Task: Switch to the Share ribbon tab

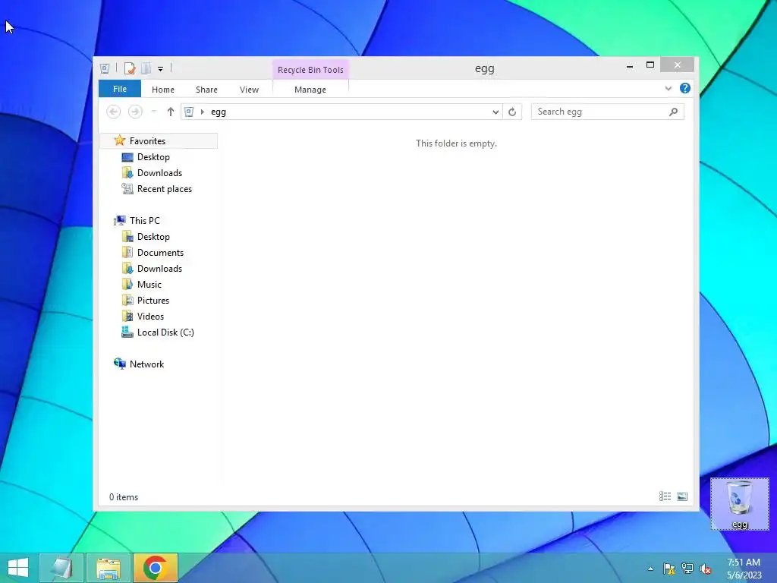Action: (206, 90)
